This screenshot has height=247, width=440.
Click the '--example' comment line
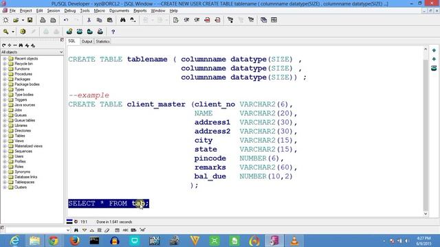(89, 95)
